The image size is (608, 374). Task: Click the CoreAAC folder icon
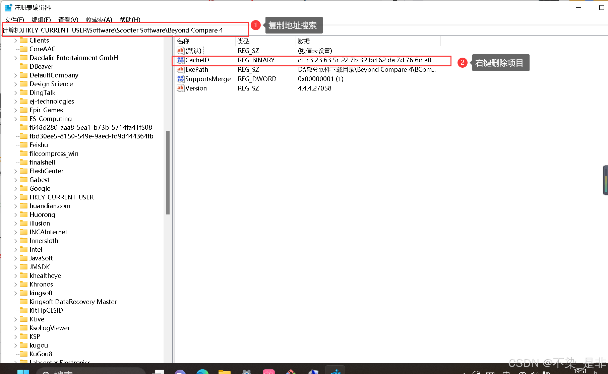pyautogui.click(x=24, y=49)
